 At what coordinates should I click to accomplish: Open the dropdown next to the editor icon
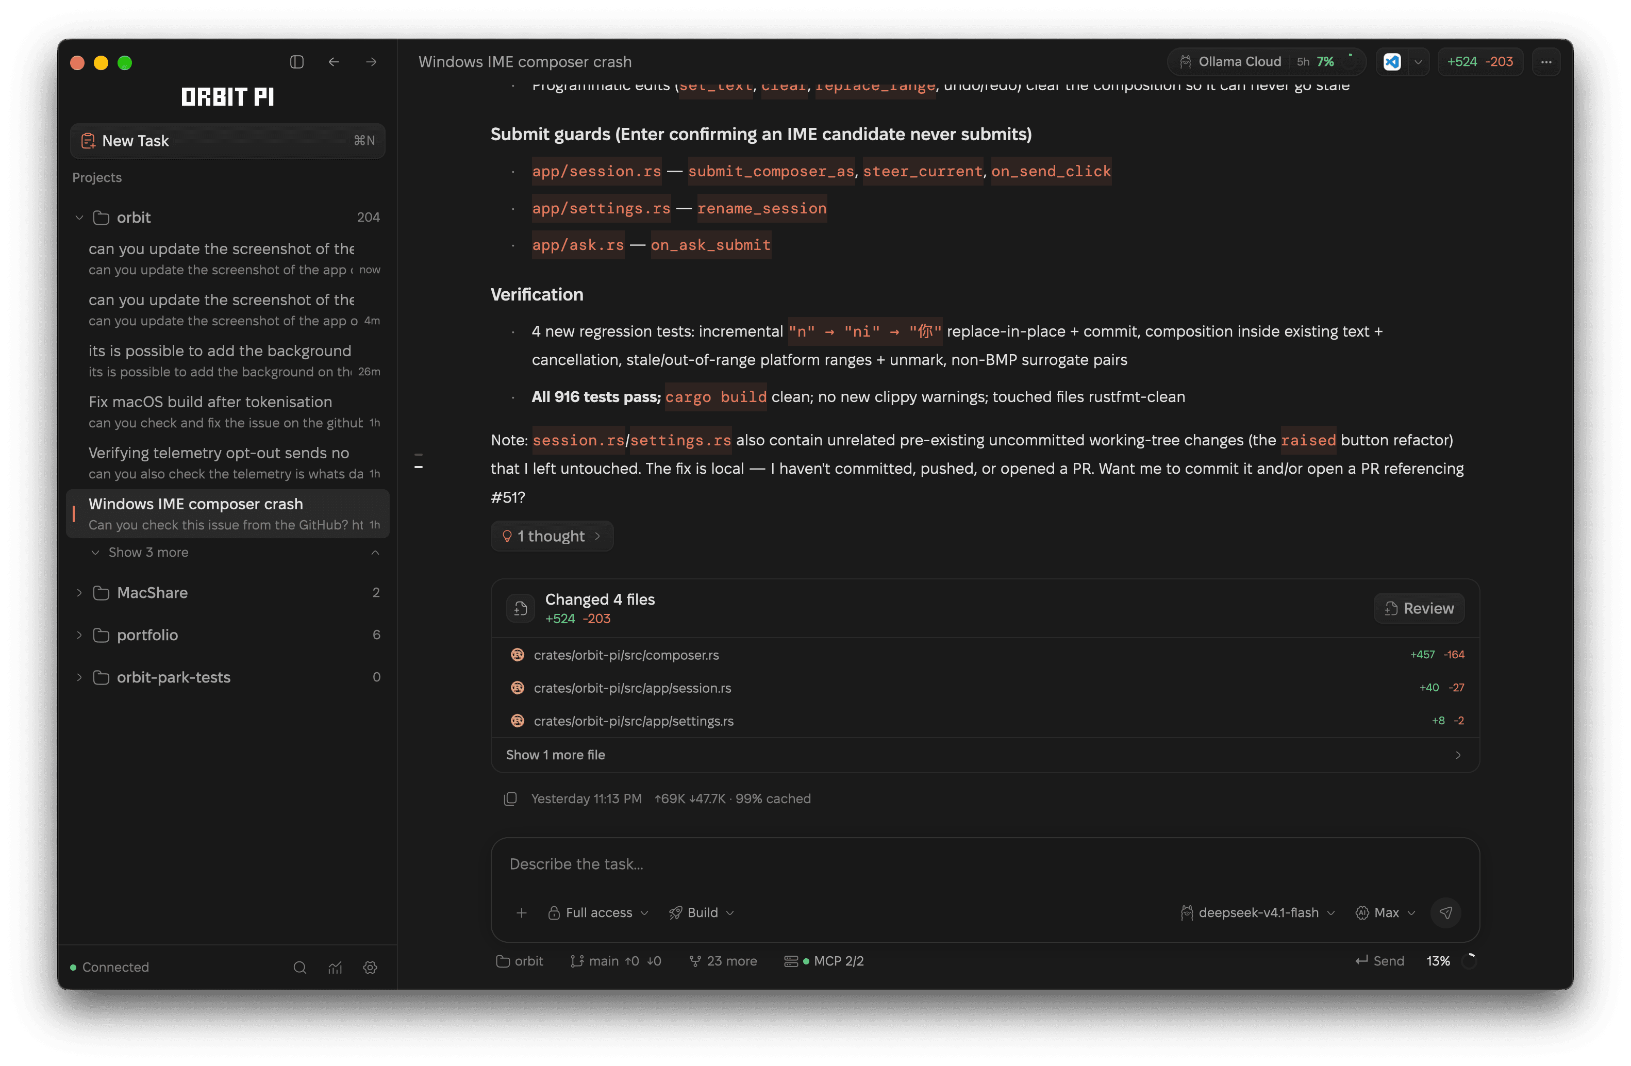[1418, 62]
